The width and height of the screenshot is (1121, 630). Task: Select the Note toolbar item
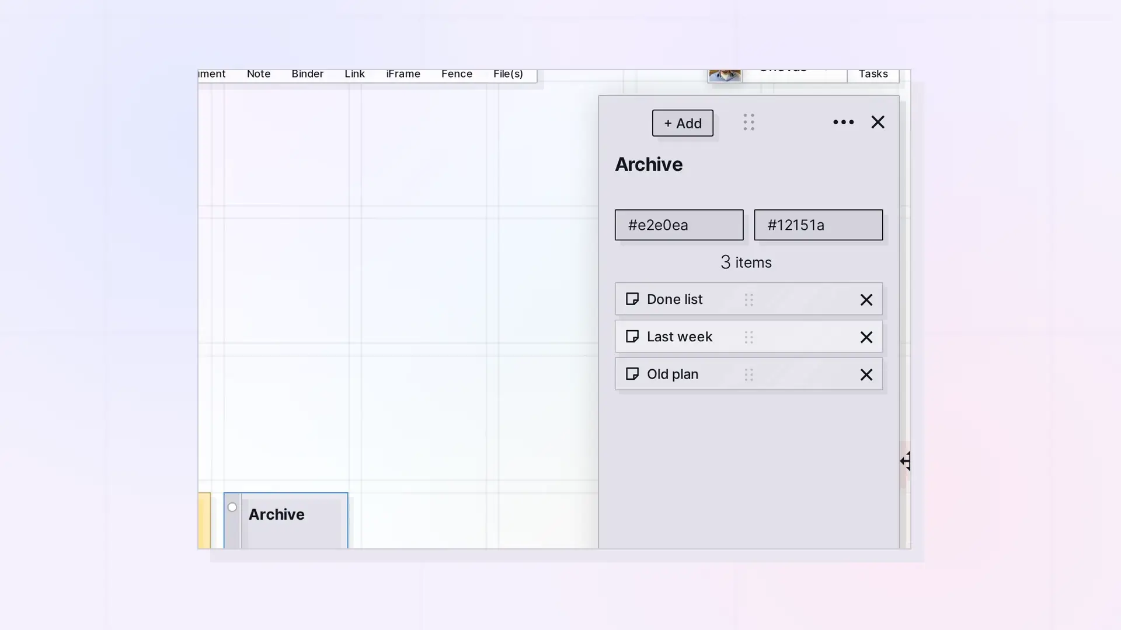(259, 74)
